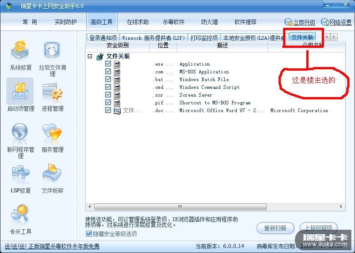Viewport: 355px width, 253px height.
Task: Open the 服务管理 service manager
Action: pos(52,138)
